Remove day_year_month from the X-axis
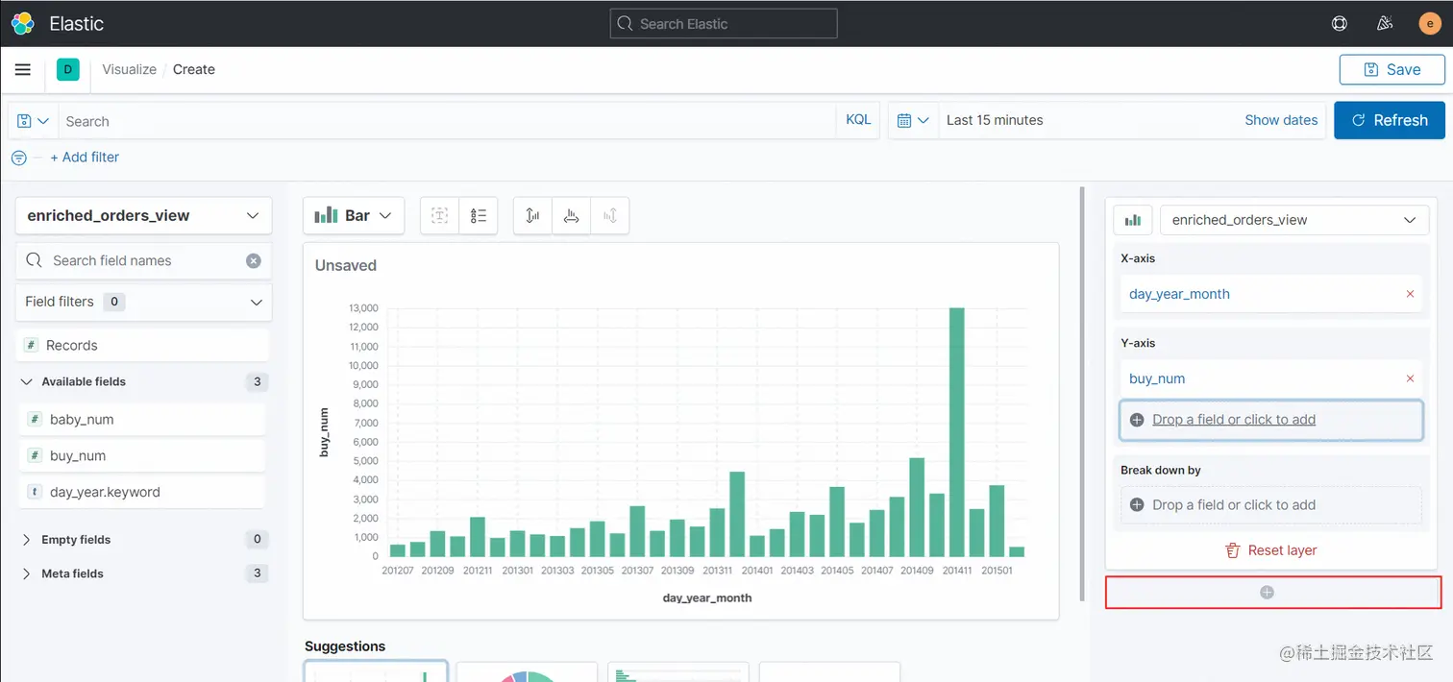 (1410, 294)
